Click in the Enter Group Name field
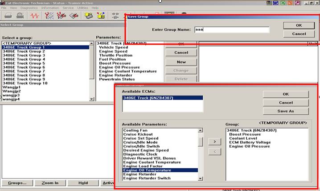 [231, 30]
